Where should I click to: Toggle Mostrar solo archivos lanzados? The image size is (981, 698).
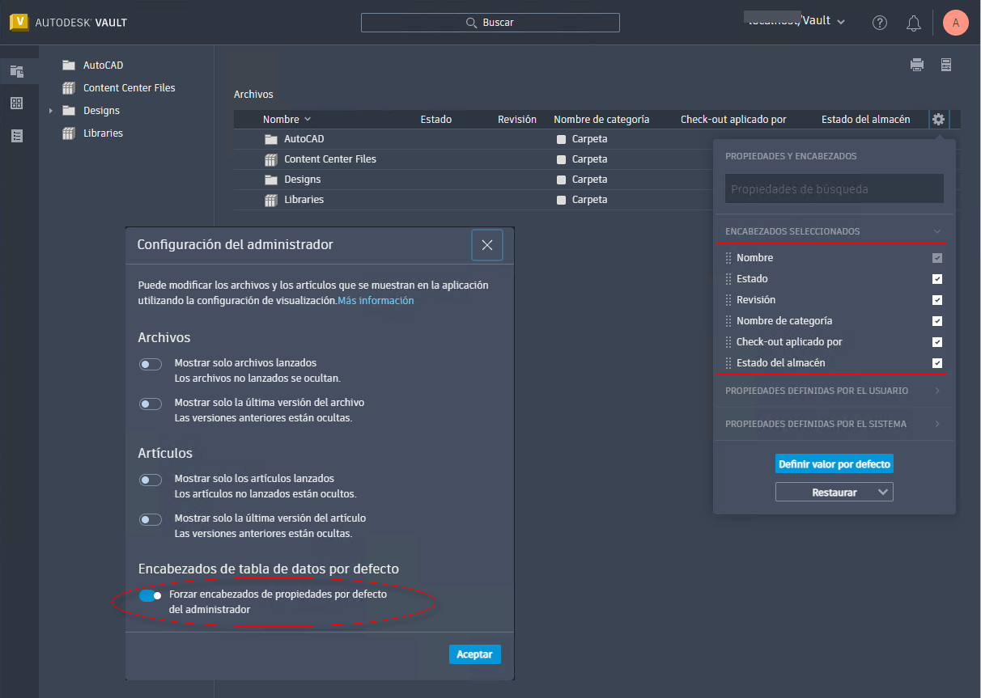tap(151, 364)
